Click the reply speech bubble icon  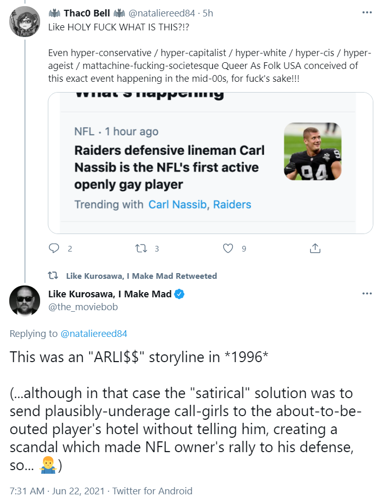point(53,248)
